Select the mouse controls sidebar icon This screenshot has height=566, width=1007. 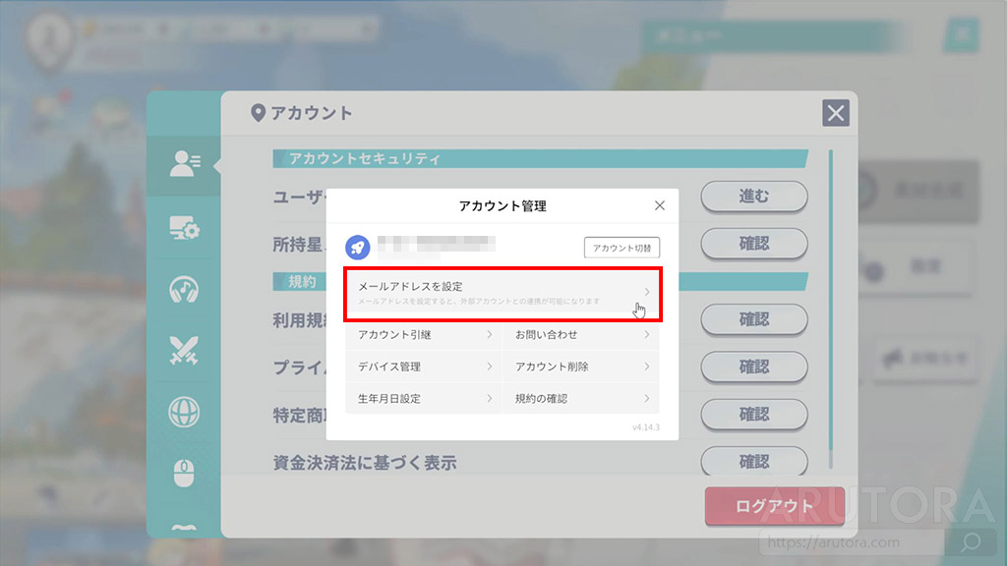click(184, 473)
